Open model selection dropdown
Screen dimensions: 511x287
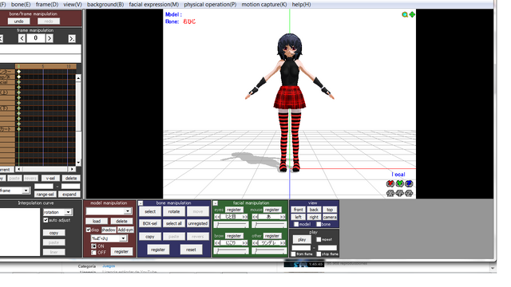point(128,211)
